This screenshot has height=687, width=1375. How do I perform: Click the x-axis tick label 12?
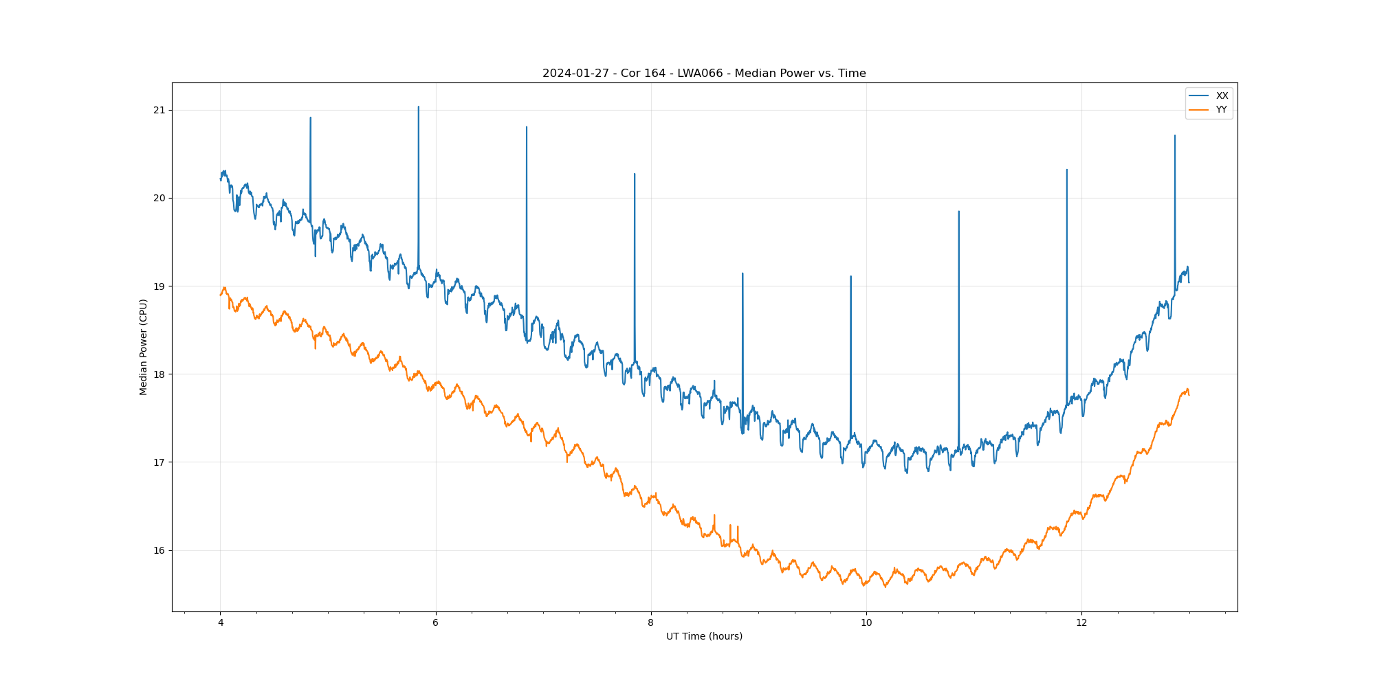(x=1081, y=623)
